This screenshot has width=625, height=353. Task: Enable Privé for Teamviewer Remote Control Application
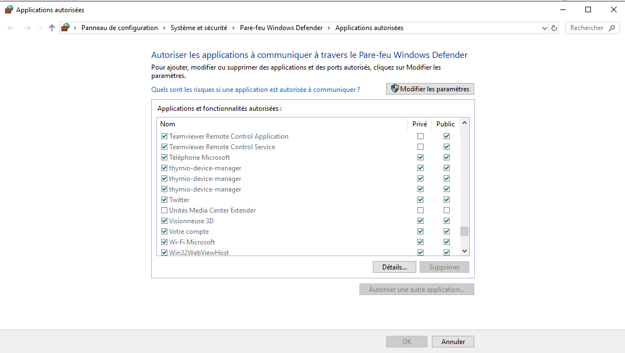coord(421,136)
